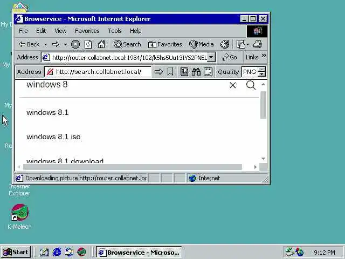
Task: Open the File menu
Action: (x=23, y=31)
